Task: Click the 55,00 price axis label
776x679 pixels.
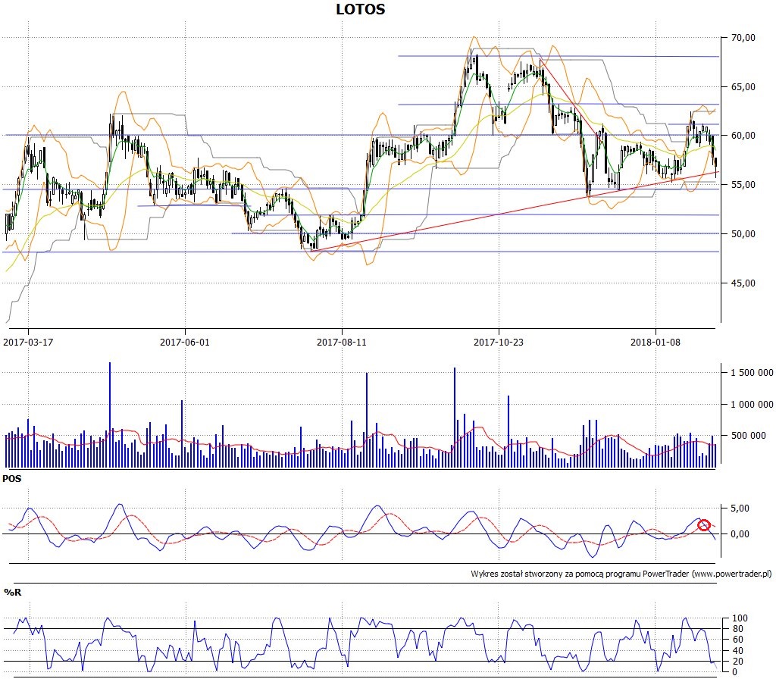Action: pos(743,185)
